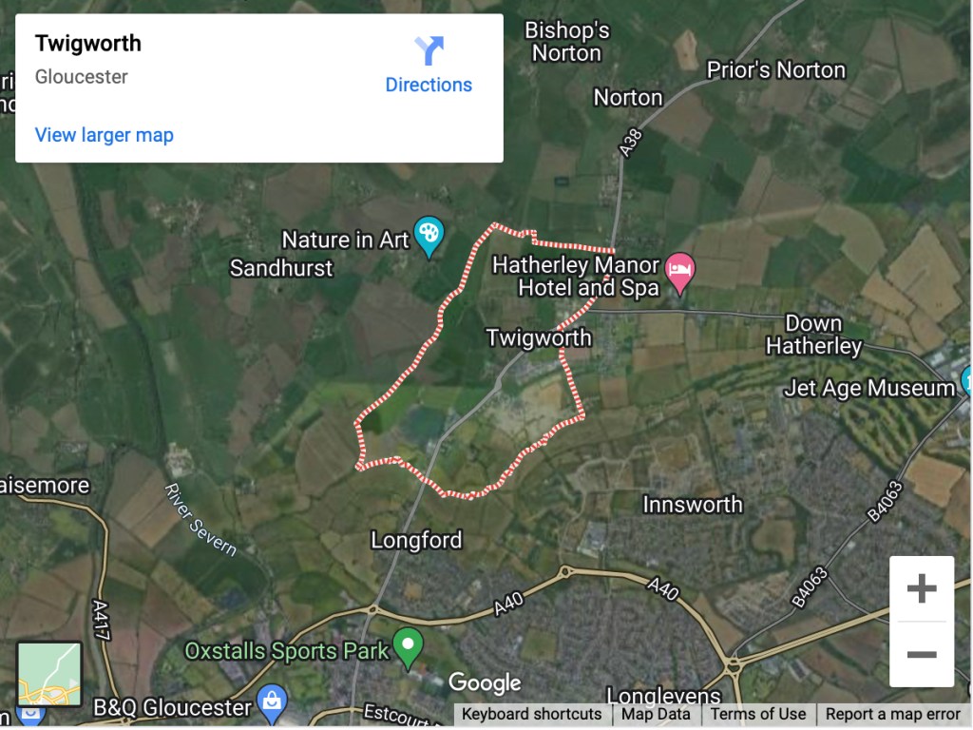Click the Map Data button
The image size is (973, 730).
coord(656,714)
